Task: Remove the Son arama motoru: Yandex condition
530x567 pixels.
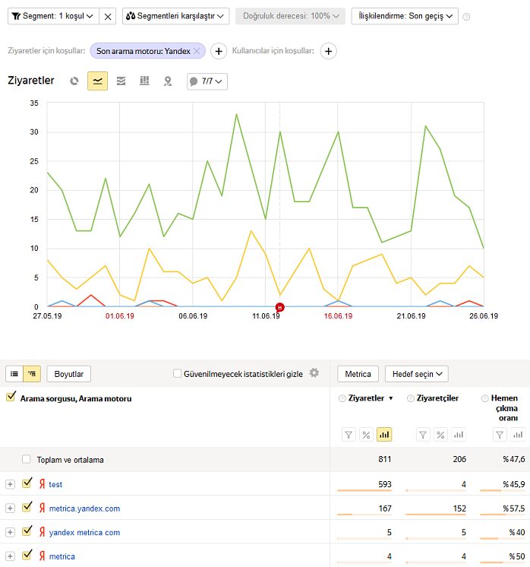Action: point(197,51)
